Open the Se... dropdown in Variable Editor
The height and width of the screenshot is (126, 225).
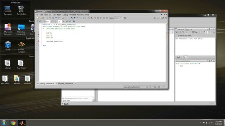click(196, 32)
